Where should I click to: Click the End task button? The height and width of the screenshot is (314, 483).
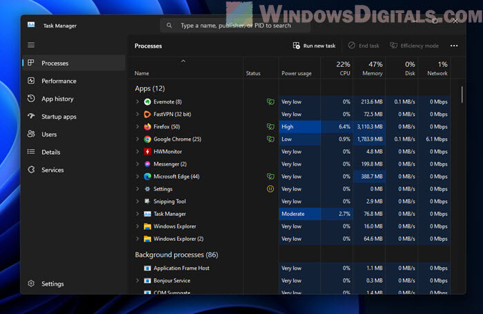pyautogui.click(x=364, y=46)
